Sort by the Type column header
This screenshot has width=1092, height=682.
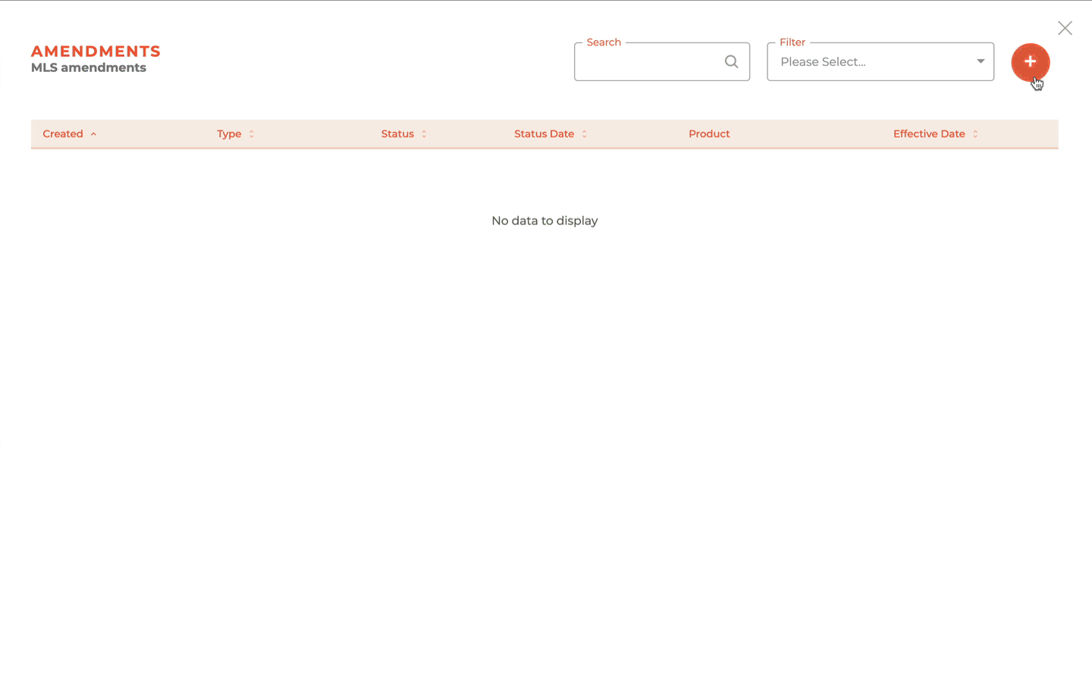(x=229, y=134)
